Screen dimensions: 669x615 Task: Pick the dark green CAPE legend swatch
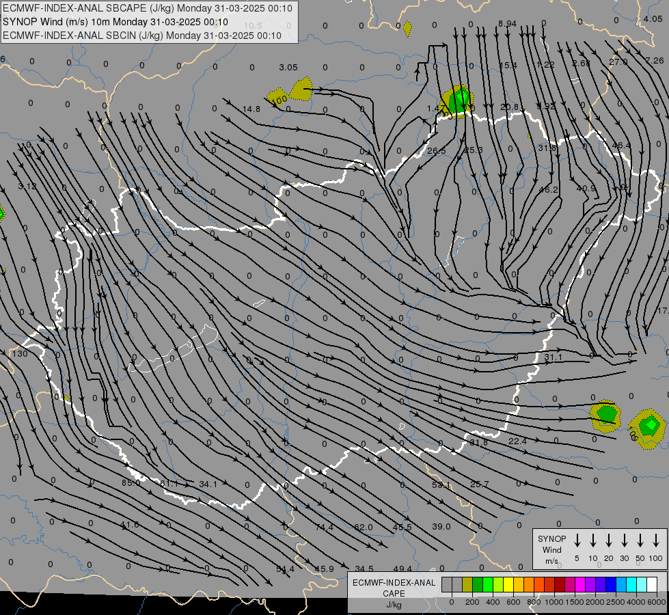coord(478,585)
